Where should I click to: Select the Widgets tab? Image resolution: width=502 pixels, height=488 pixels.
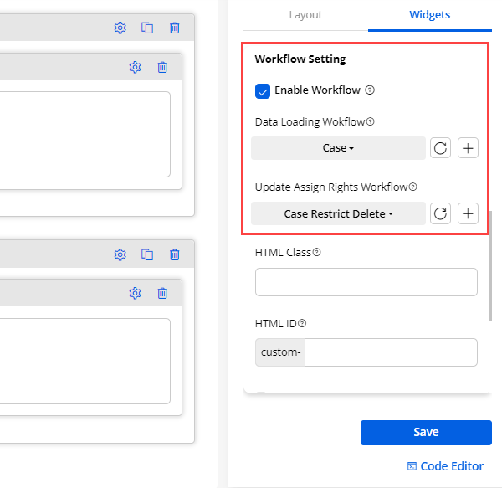[x=429, y=15]
